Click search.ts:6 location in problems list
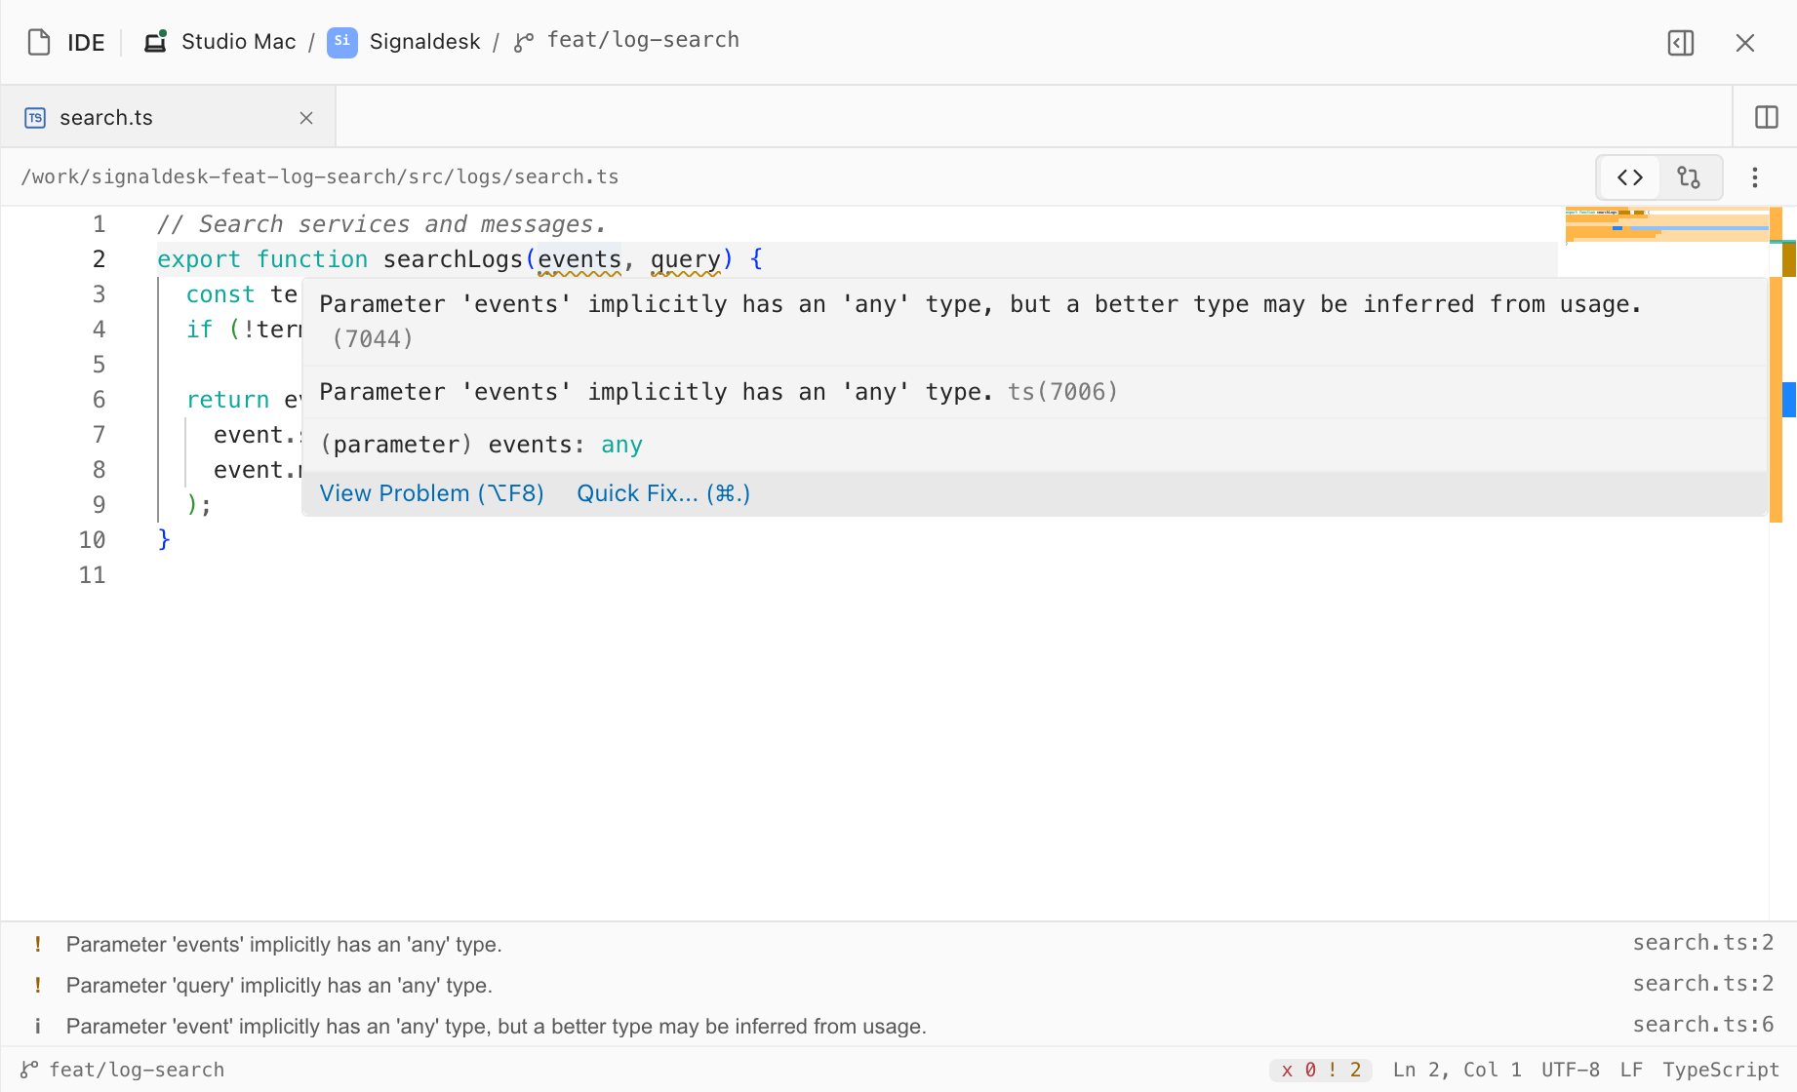 [1703, 1025]
